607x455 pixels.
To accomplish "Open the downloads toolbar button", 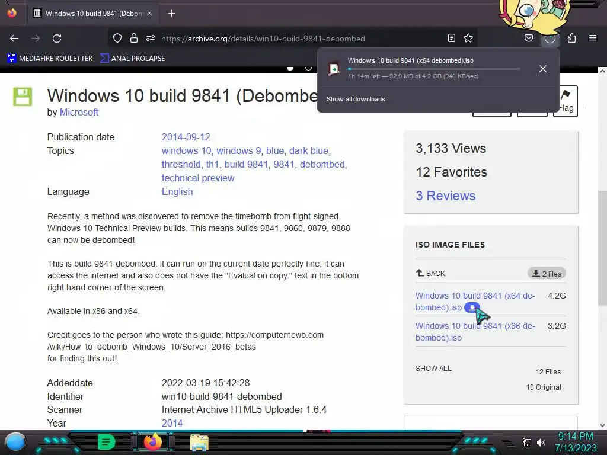I will [x=550, y=38].
